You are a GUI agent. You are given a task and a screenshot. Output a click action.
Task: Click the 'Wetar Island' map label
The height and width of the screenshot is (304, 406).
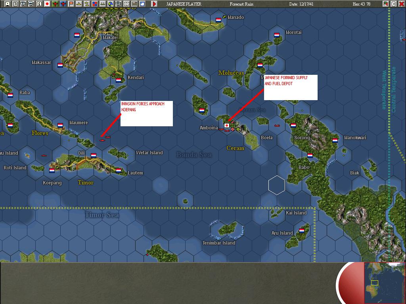point(149,152)
